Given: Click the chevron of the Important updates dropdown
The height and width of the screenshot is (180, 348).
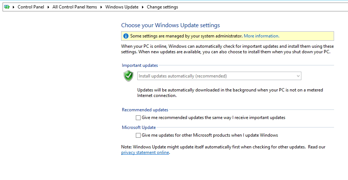Looking at the screenshot, I should [x=298, y=76].
